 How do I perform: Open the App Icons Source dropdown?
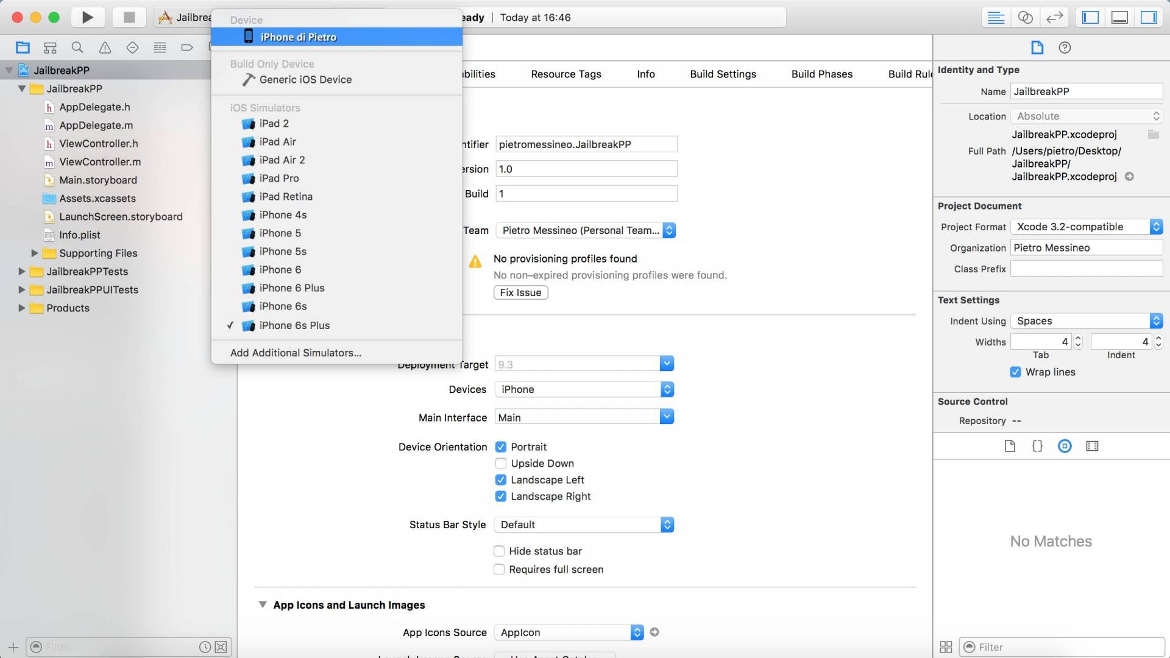pos(569,632)
